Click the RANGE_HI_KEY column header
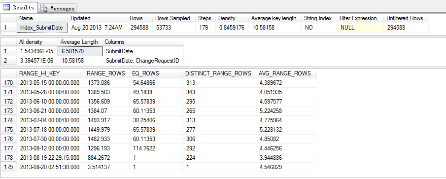Viewport: 446px width, 179px height. pyautogui.click(x=50, y=73)
